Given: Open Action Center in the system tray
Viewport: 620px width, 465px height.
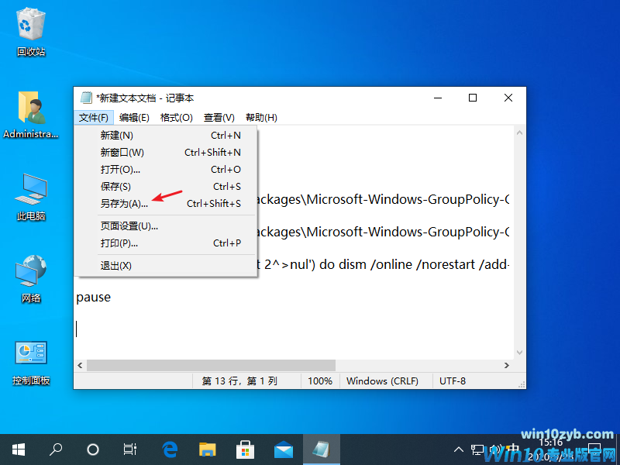Looking at the screenshot, I should tap(594, 449).
